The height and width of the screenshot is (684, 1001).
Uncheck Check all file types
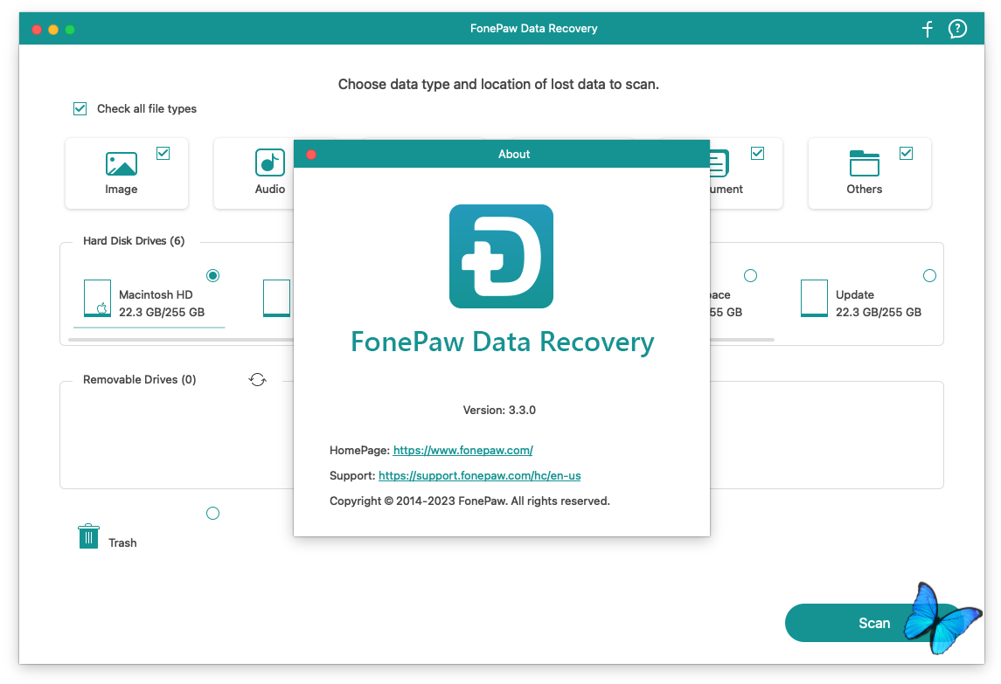tap(80, 109)
